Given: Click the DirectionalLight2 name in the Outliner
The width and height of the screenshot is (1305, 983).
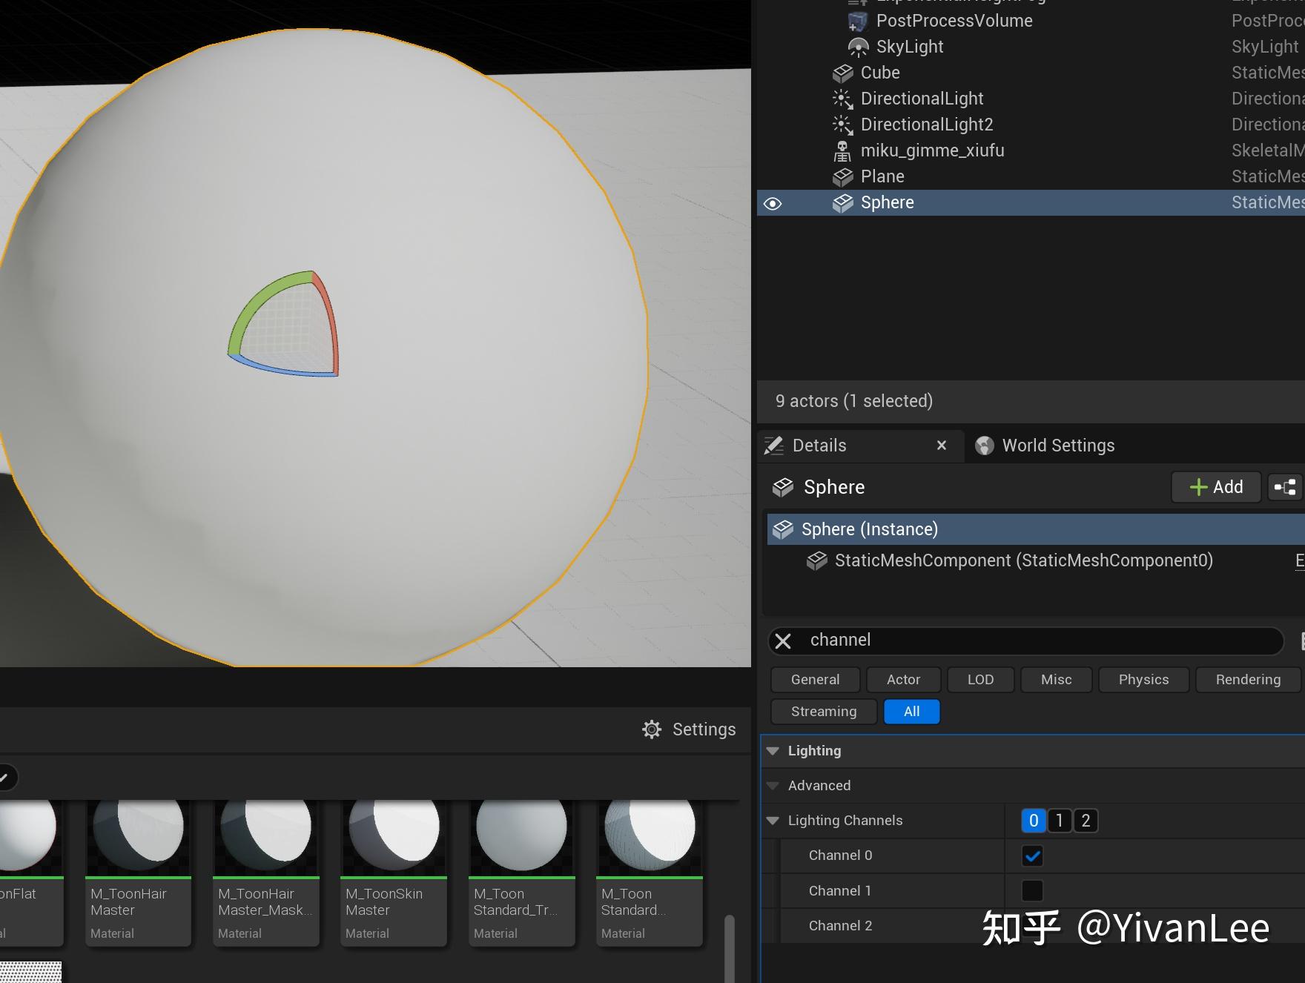Looking at the screenshot, I should pos(927,125).
